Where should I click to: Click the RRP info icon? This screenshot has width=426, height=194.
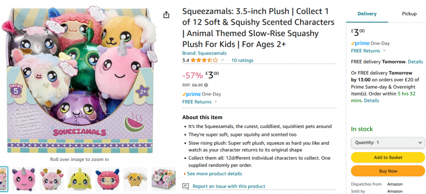(x=206, y=85)
